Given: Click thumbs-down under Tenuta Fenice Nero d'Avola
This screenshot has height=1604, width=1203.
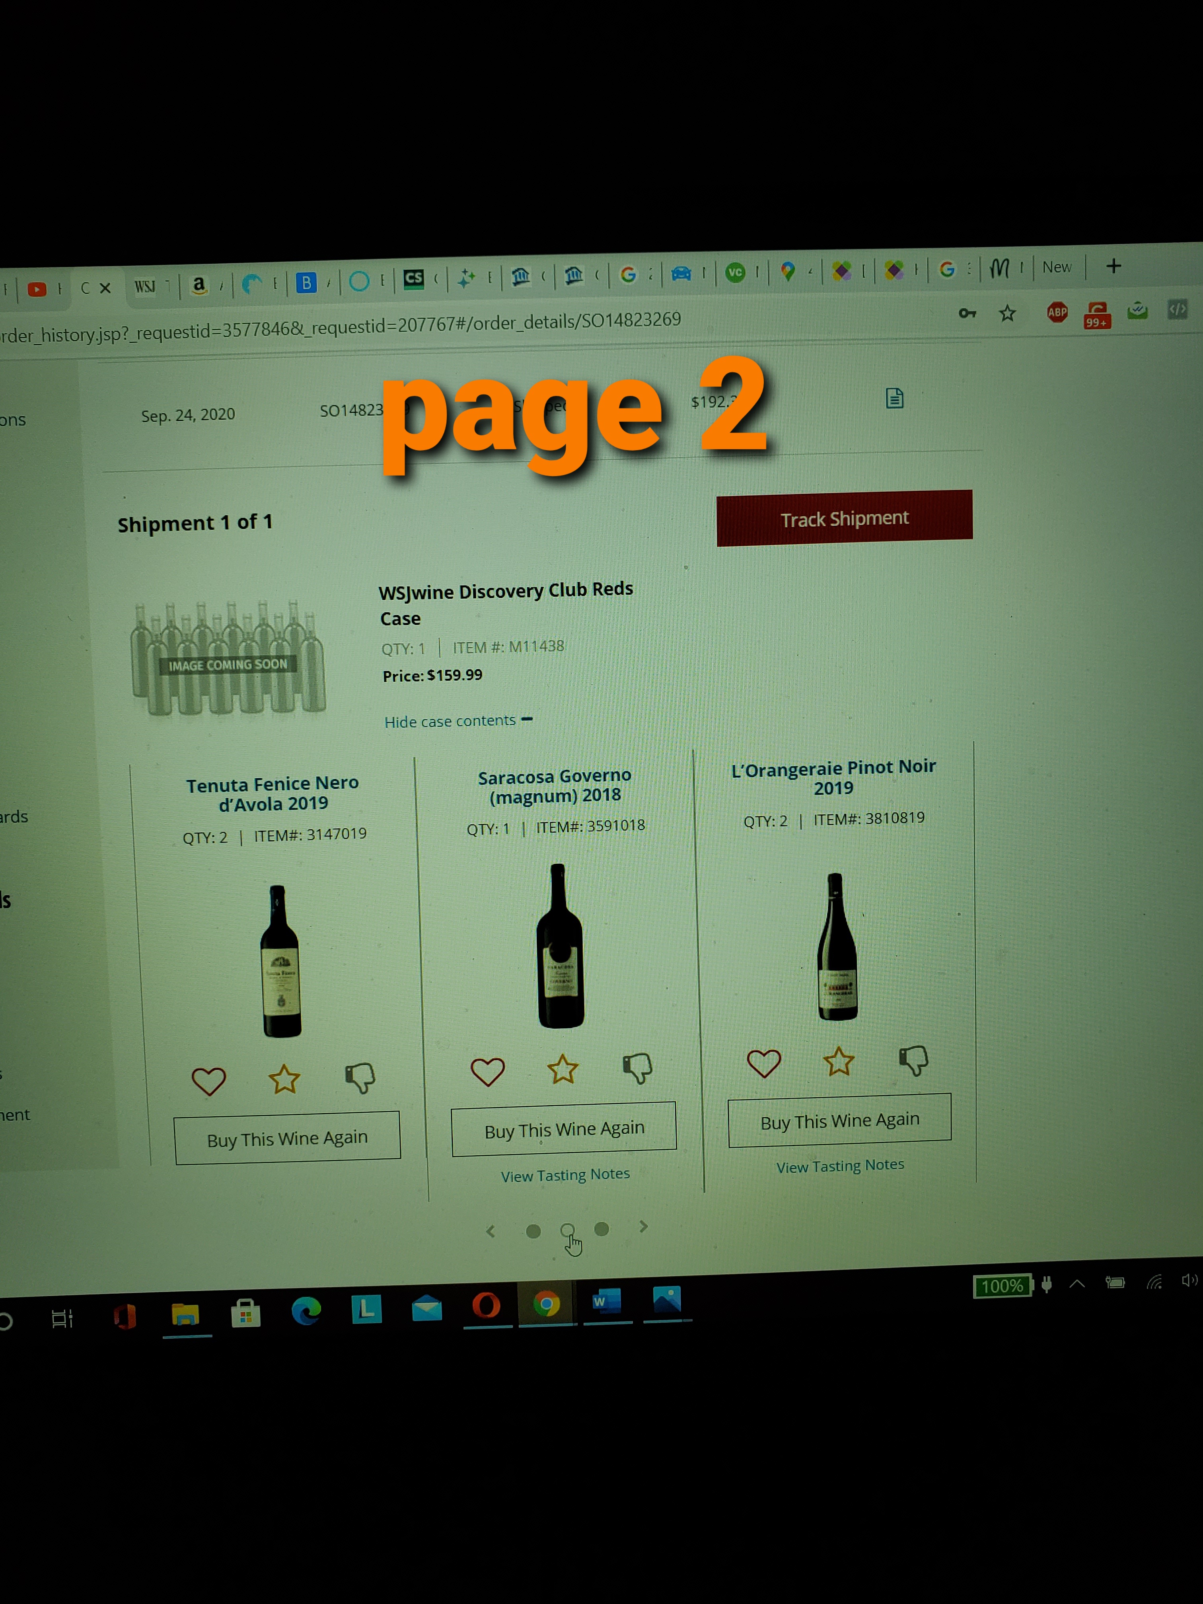Looking at the screenshot, I should [360, 1078].
